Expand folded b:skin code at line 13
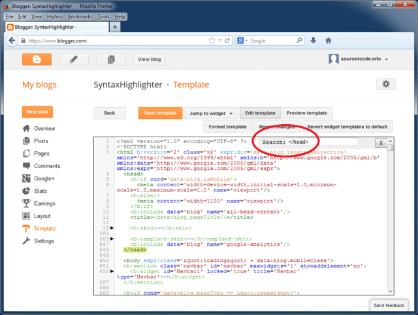418x315 pixels. [112, 228]
